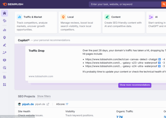This screenshot has width=166, height=118.
Task: Open the Home icon in sidebar
Action: [x=4, y=13]
